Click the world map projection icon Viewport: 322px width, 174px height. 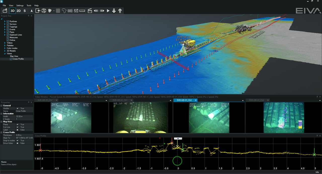64,11
